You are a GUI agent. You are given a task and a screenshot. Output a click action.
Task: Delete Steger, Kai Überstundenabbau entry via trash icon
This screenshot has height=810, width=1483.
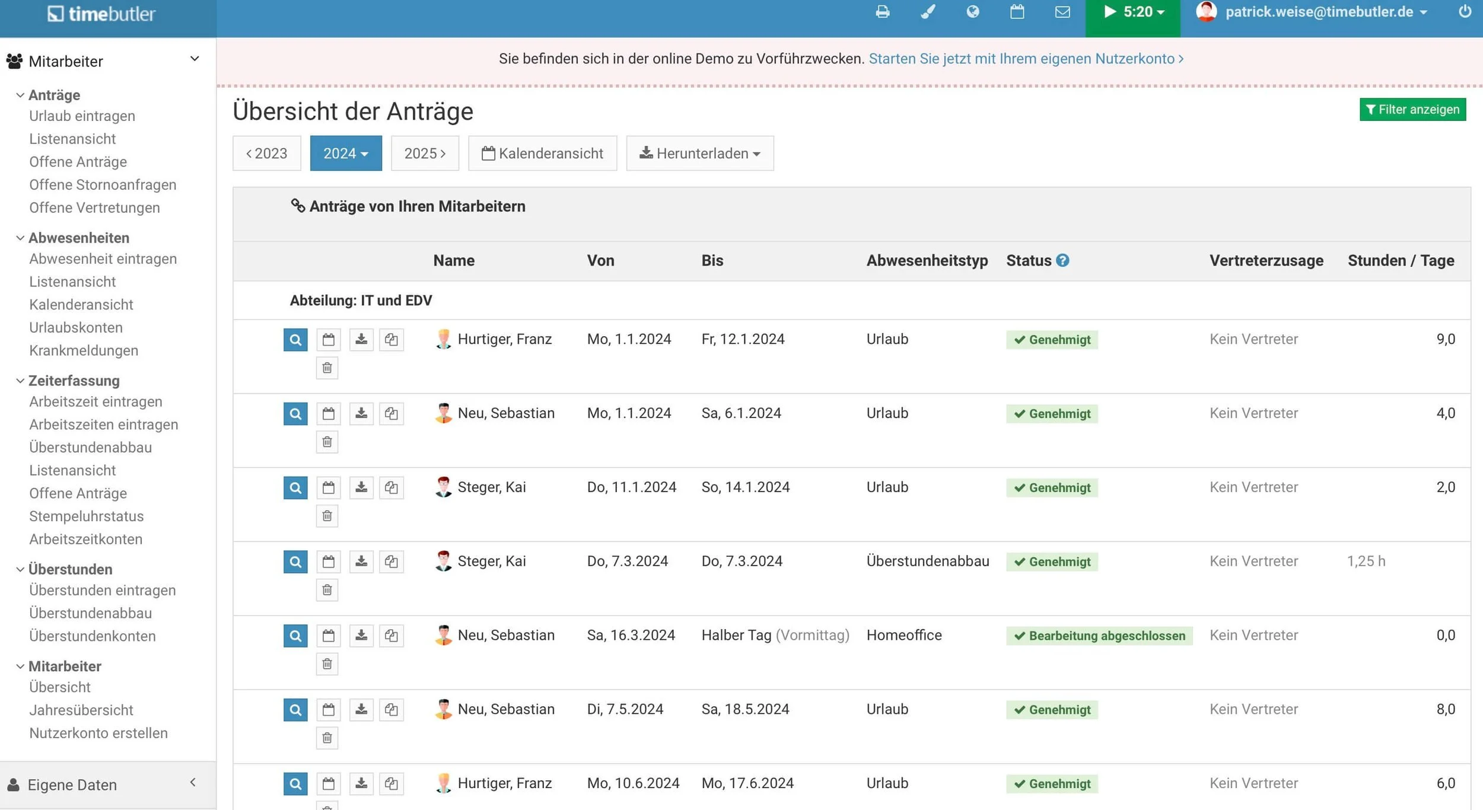327,590
